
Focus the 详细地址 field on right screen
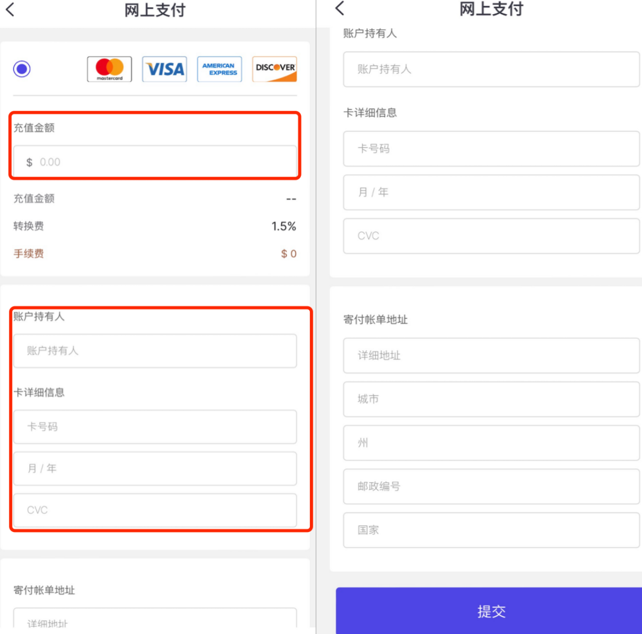click(492, 356)
